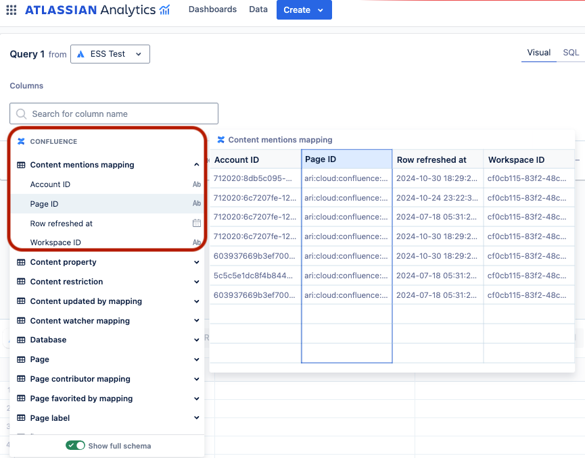Click the 2024-10-24 23:22 refreshed cell
This screenshot has width=585, height=458.
pos(438,198)
